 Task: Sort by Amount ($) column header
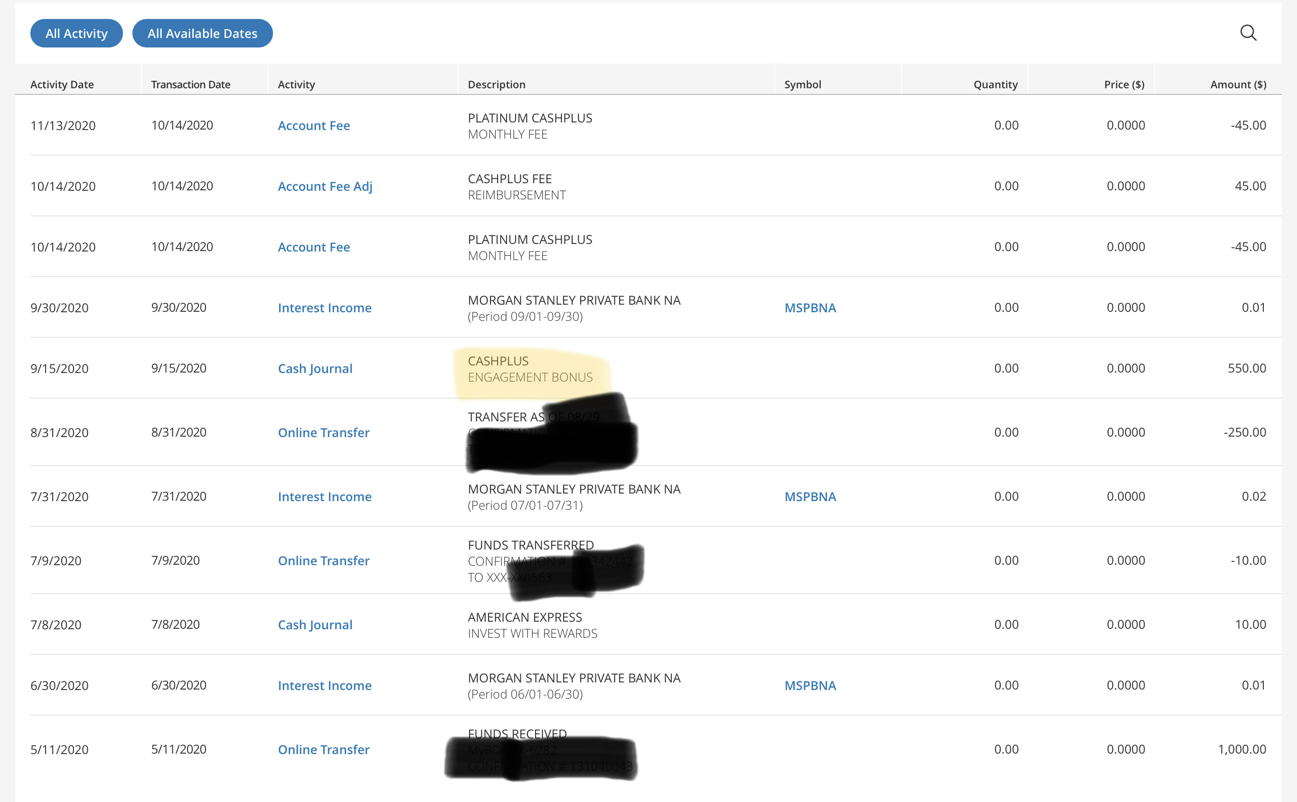tap(1238, 84)
